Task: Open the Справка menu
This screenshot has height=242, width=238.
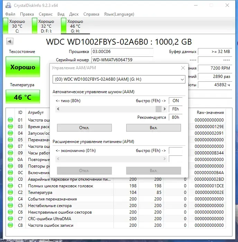Action: tap(91, 14)
